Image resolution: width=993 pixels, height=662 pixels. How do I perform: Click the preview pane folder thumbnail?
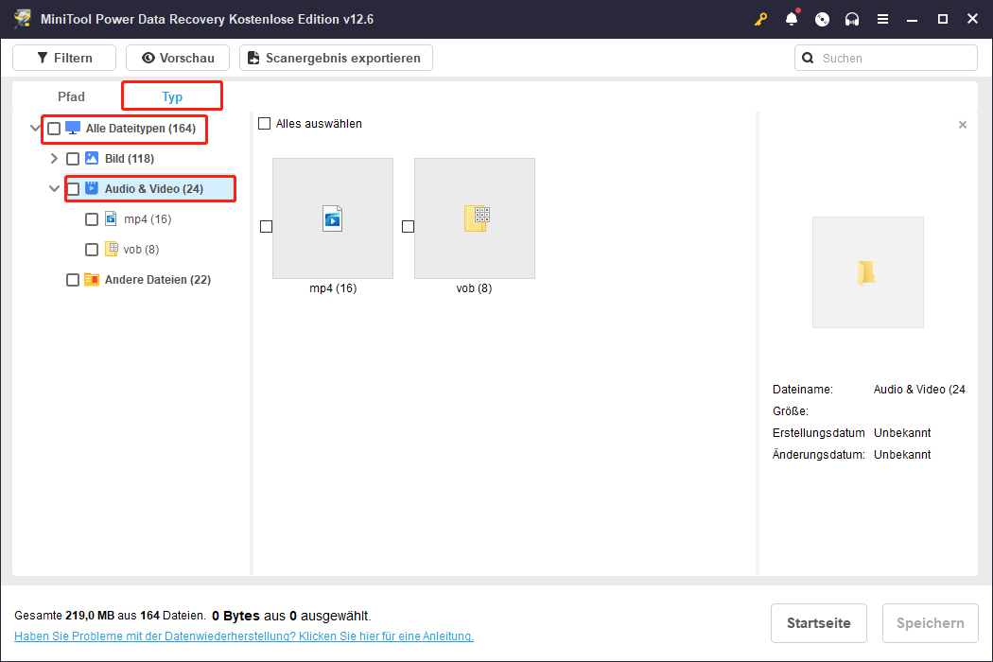click(x=867, y=272)
